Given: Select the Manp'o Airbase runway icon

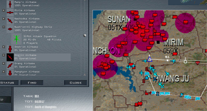Looking at the screenshot, I should point(10,4).
